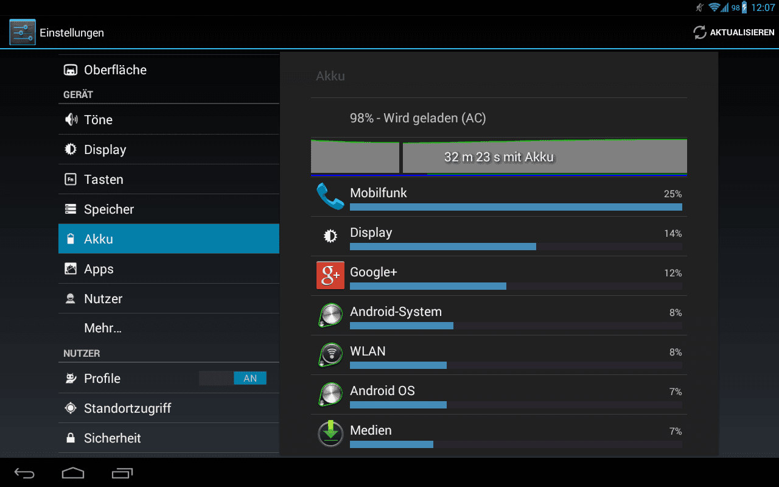
Task: Tap the Android back navigation icon
Action: (x=25, y=472)
